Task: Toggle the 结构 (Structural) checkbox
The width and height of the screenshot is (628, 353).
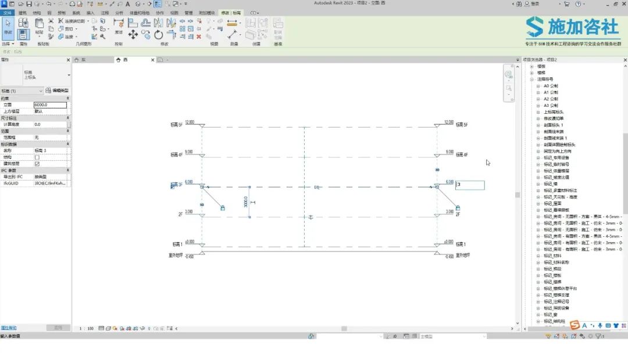Action: (x=37, y=157)
